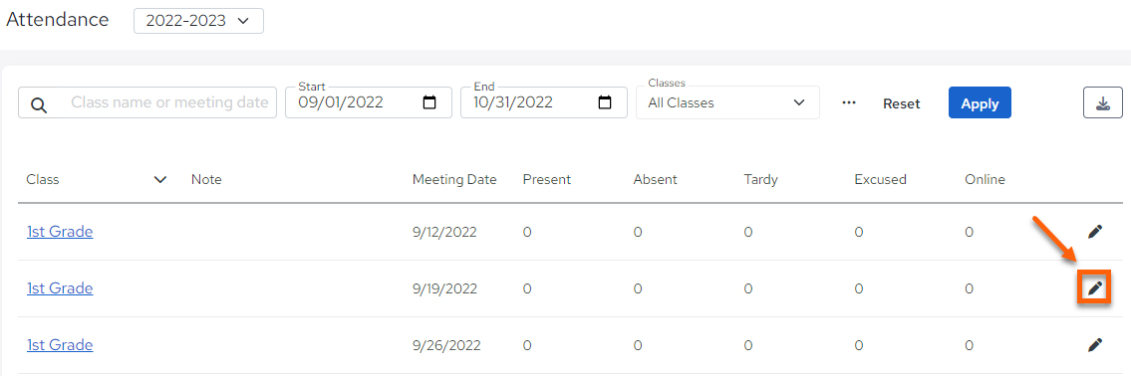Click the End date field showing 10/31/2022
Screen dimensions: 1131x376
[x=545, y=102]
